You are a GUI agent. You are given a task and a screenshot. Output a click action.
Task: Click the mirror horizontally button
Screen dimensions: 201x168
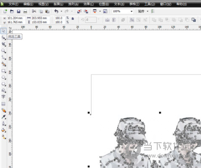coord(107,20)
